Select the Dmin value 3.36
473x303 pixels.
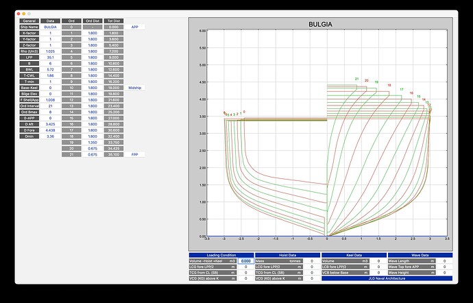[x=50, y=136]
